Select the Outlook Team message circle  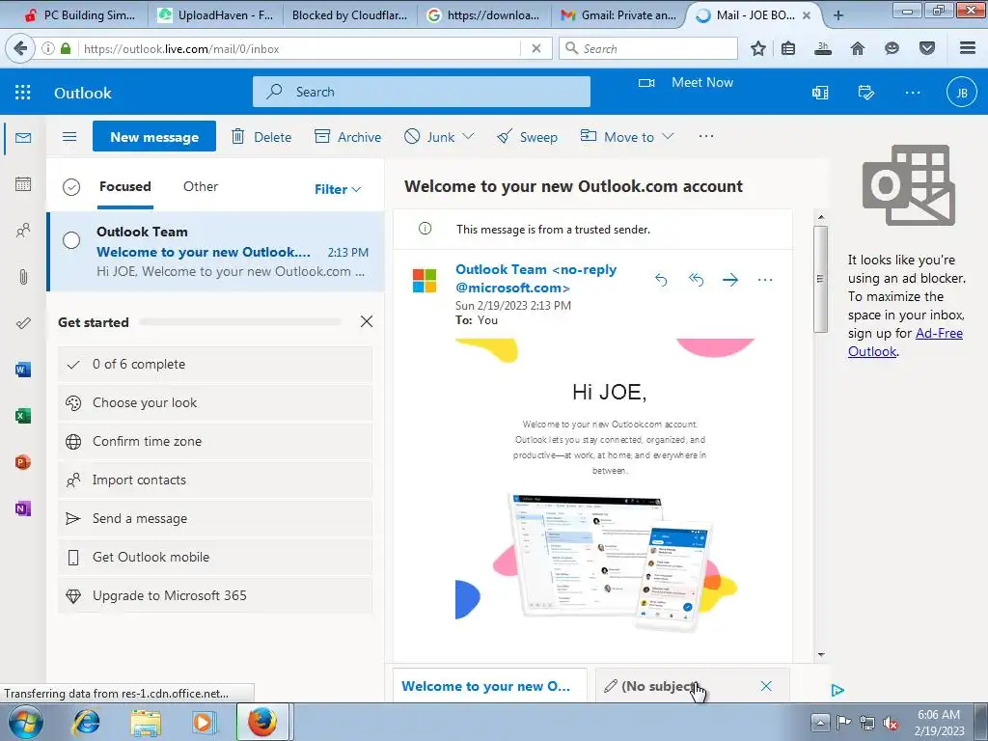click(71, 240)
